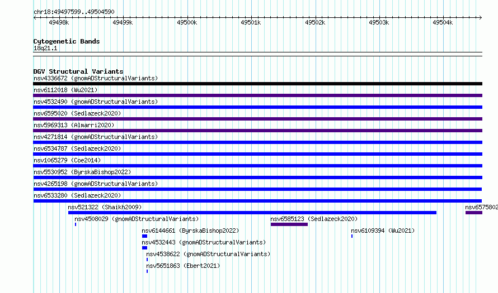Select nsv4532443 (gnomADStructuralVariants) label
Screen dimensions: 498x293
(x=204, y=242)
